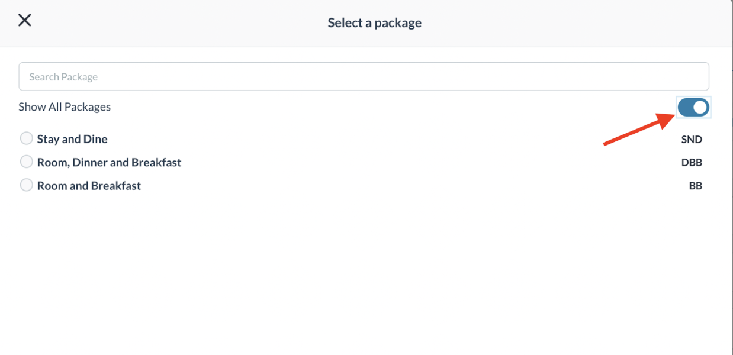Click the X icon in the header
Screen dimensions: 733x355
point(24,21)
